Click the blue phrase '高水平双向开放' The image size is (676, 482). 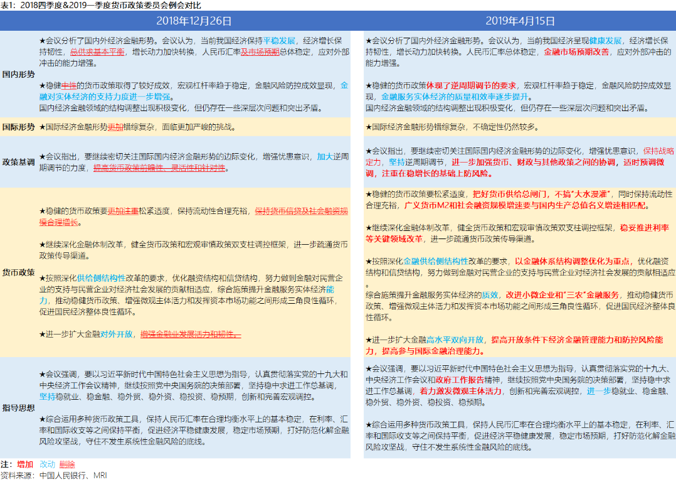[x=455, y=340]
